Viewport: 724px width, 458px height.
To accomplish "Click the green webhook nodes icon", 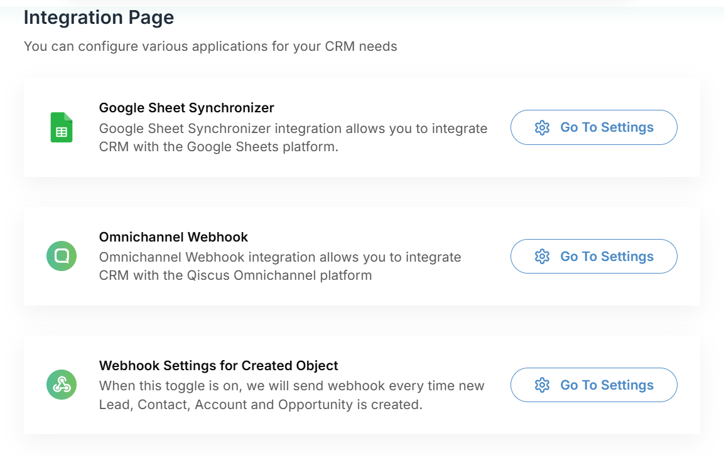I will coord(62,385).
